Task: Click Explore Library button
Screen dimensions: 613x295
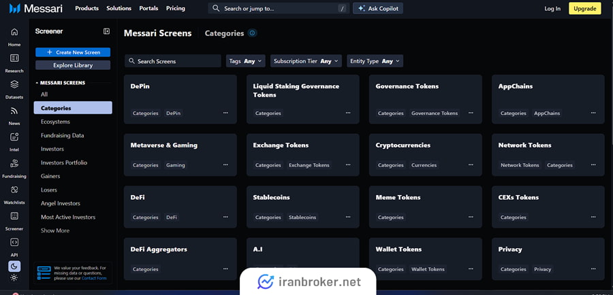Action: click(73, 65)
